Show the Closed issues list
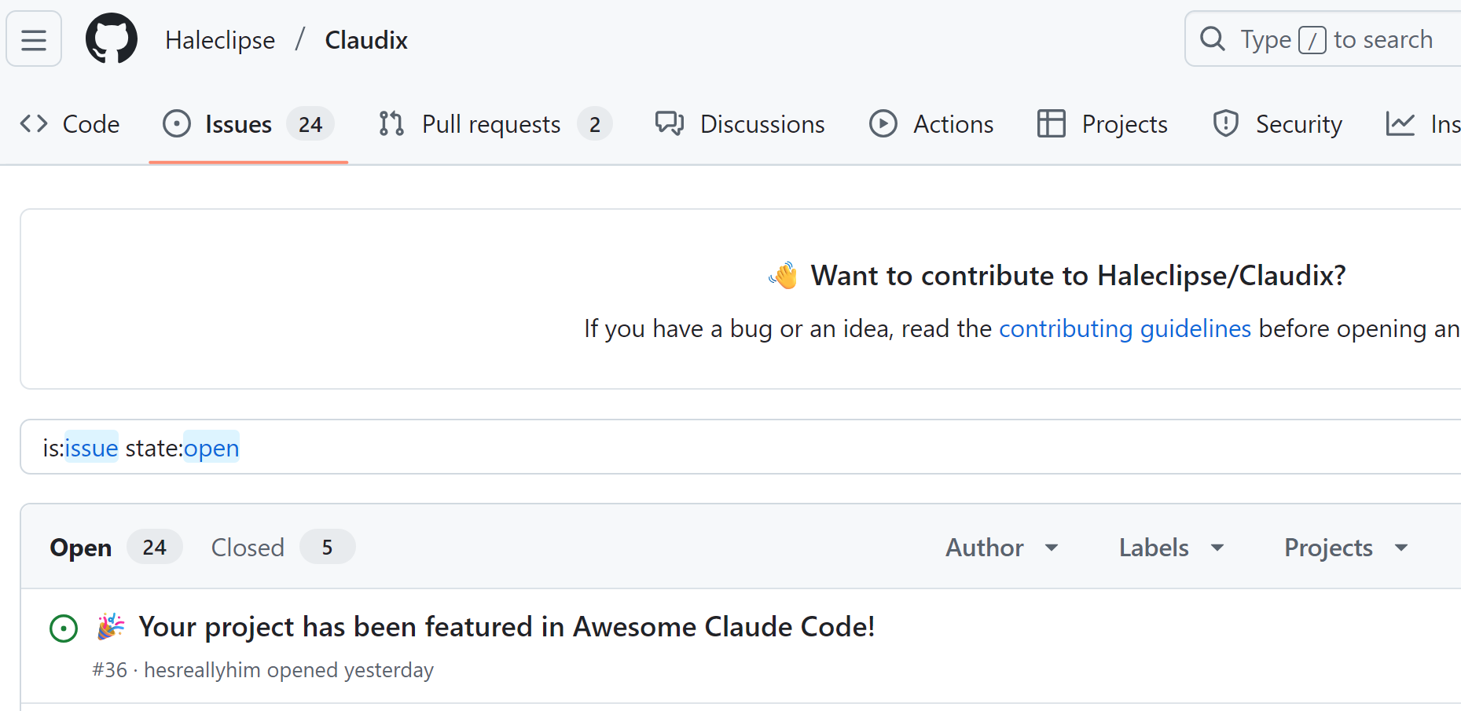 283,547
